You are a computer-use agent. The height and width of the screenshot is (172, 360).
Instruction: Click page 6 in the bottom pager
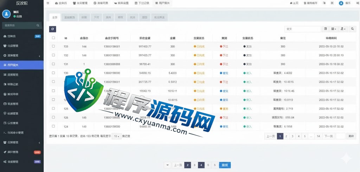click(215, 165)
